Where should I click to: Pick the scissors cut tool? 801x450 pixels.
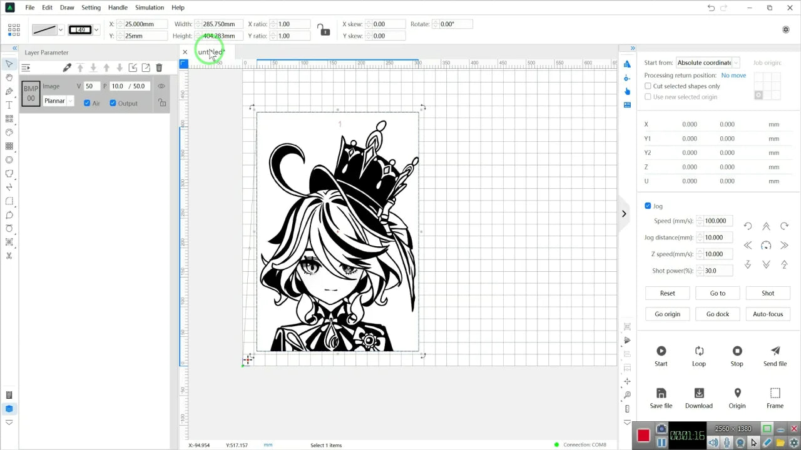coord(9,256)
